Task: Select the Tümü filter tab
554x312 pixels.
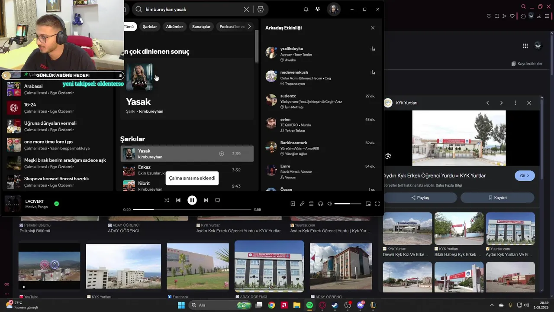Action: (129, 26)
